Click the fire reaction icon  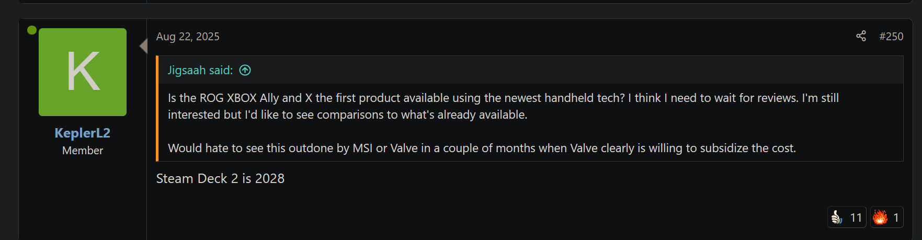pos(880,217)
